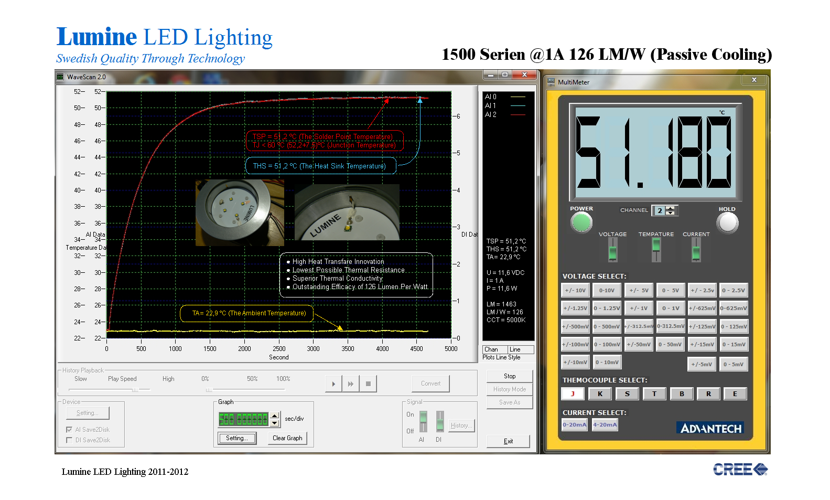Image resolution: width=830 pixels, height=500 pixels.
Task: Switch the TEMPATURE mode slider
Action: click(656, 250)
